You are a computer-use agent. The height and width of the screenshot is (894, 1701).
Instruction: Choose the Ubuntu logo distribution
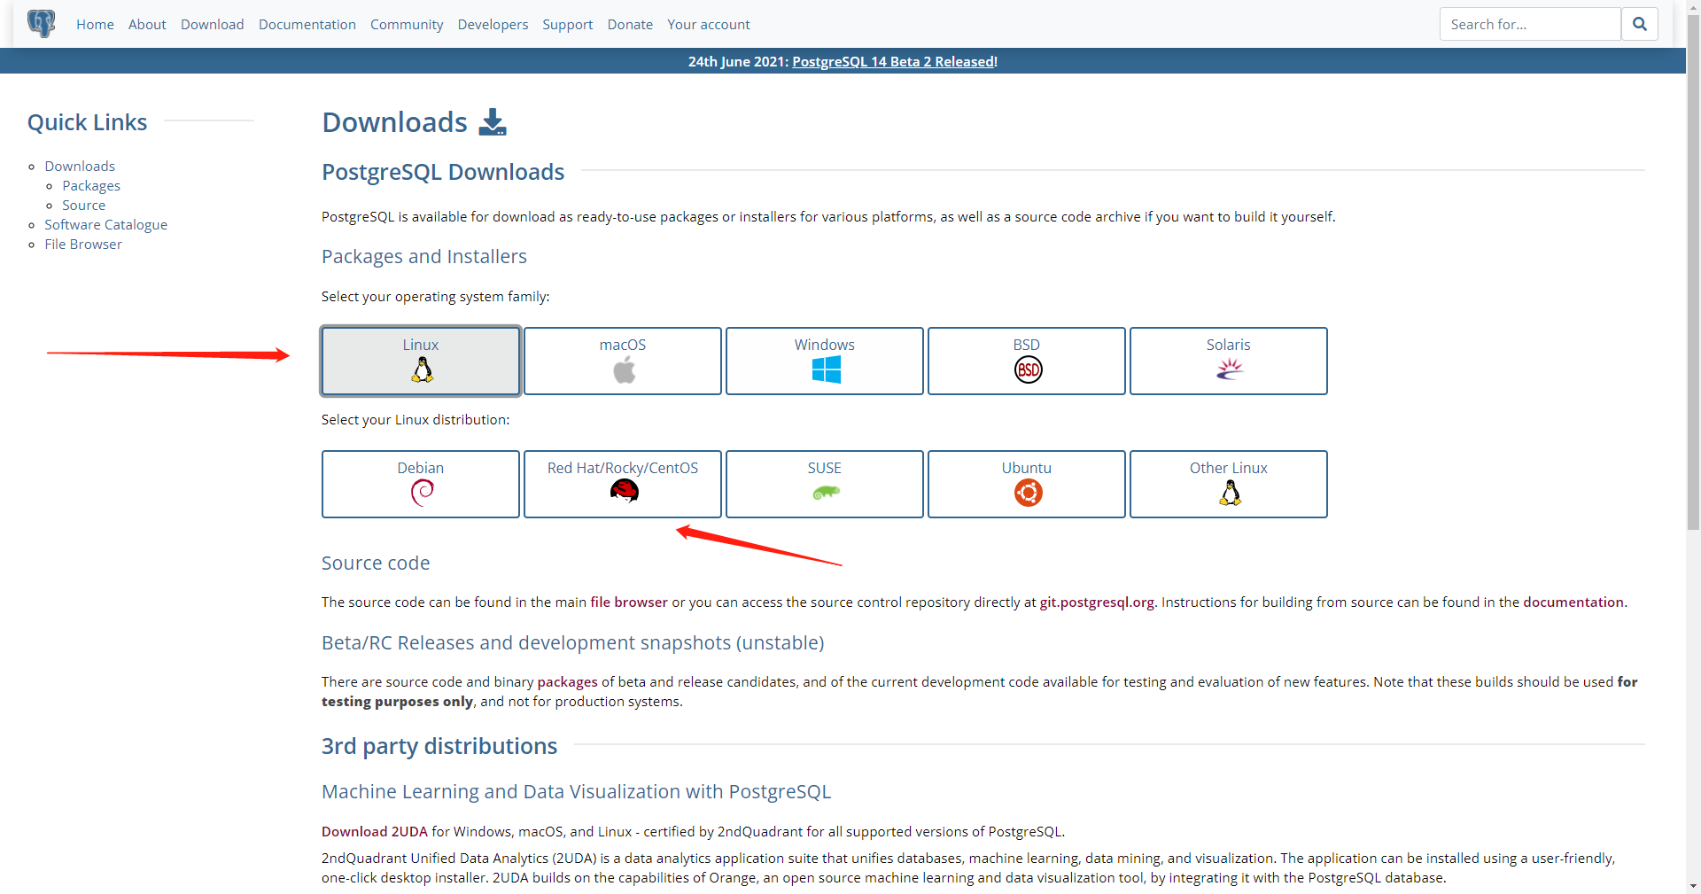[1027, 484]
